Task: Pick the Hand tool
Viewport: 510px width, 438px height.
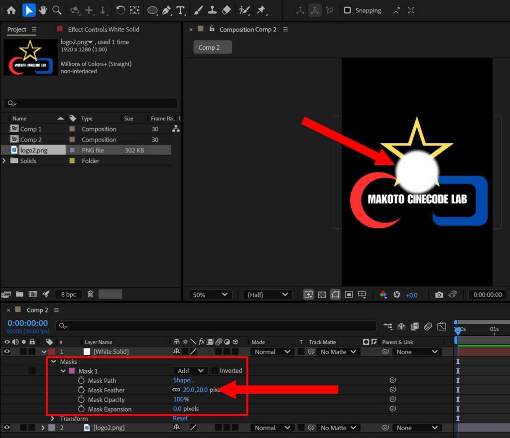Action: pos(43,10)
